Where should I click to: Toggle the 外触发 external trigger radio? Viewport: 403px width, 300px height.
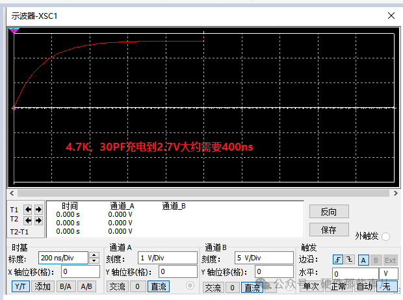pos(386,236)
